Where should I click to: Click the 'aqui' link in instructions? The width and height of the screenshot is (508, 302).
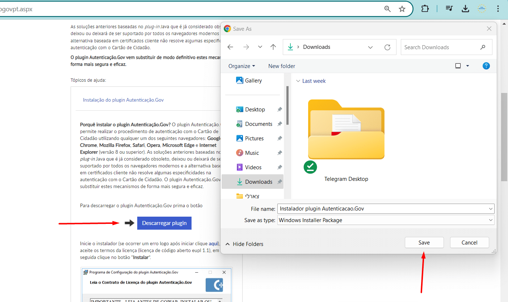click(x=214, y=243)
